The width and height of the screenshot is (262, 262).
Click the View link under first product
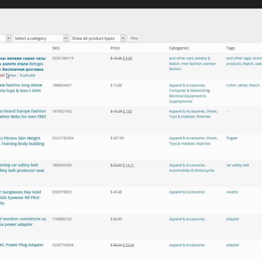coord(12,75)
